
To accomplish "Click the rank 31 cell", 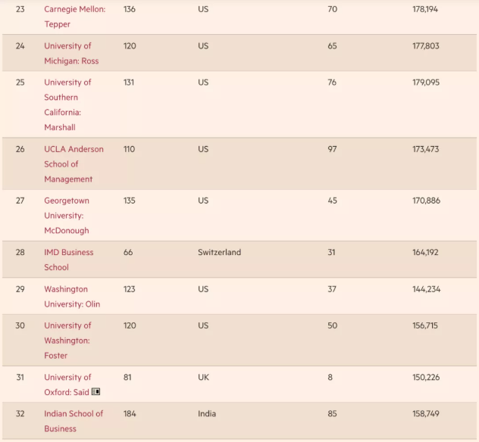I will point(20,377).
